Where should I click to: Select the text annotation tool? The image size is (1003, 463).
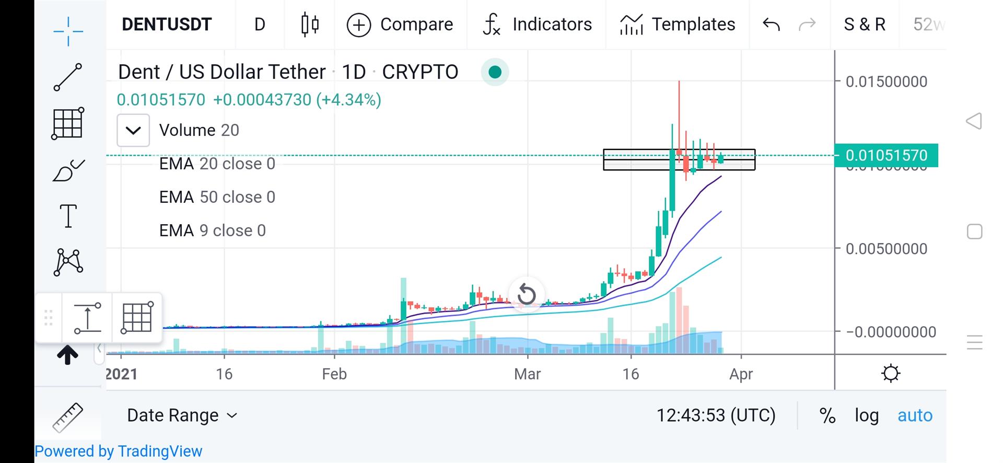point(68,215)
